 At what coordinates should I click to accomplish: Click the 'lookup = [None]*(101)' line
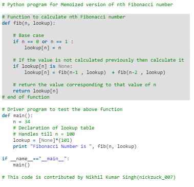click(42, 140)
